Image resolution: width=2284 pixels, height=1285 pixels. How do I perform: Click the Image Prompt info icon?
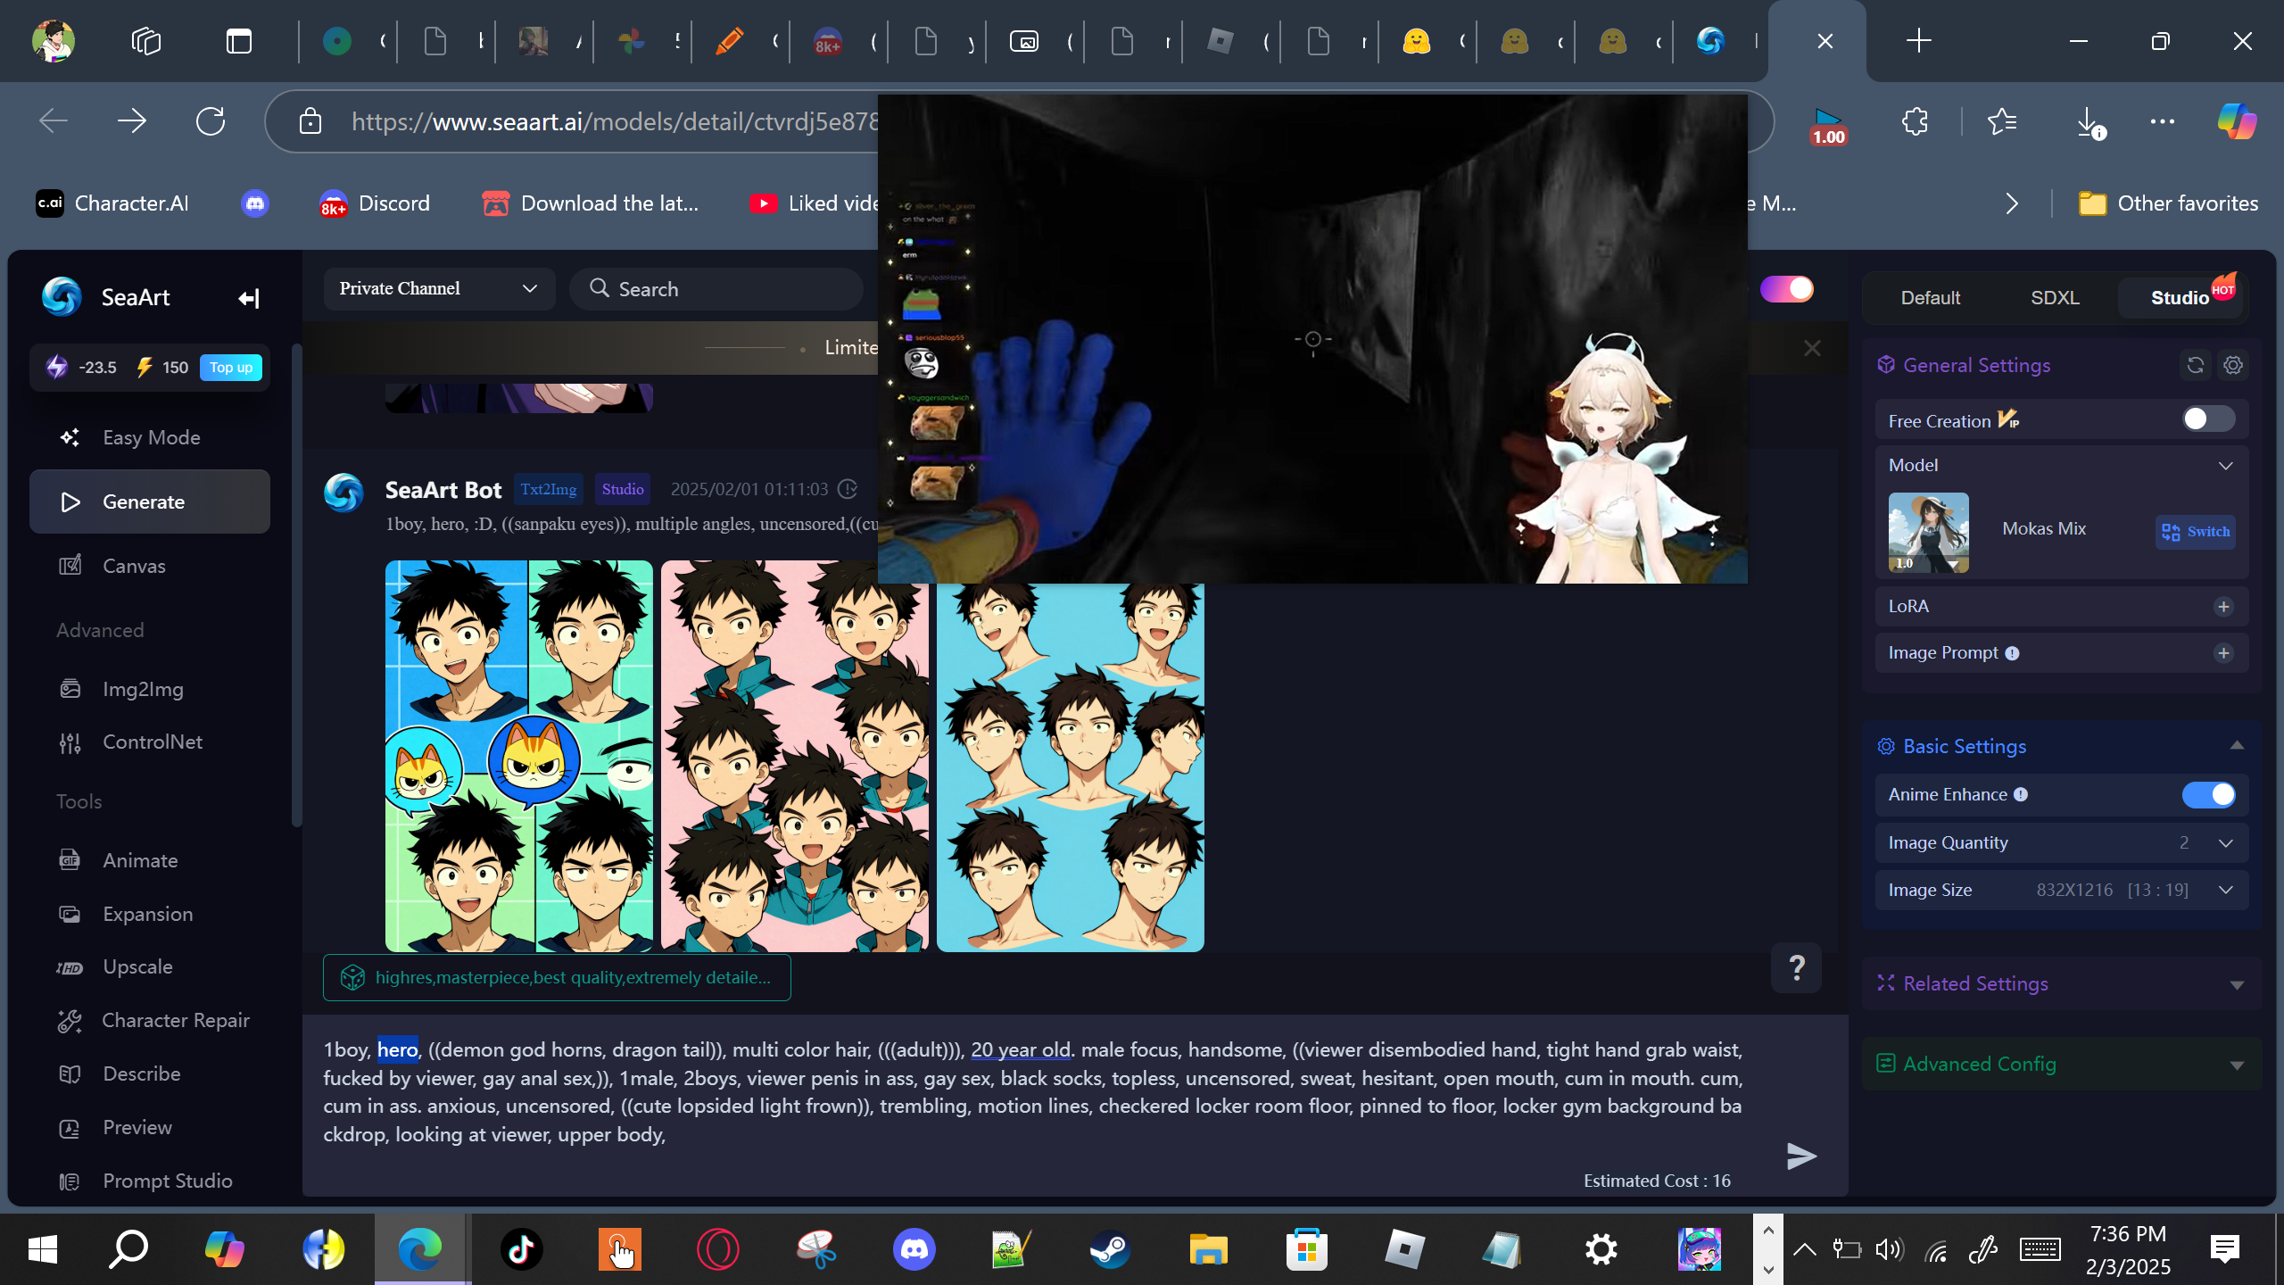tap(2012, 653)
